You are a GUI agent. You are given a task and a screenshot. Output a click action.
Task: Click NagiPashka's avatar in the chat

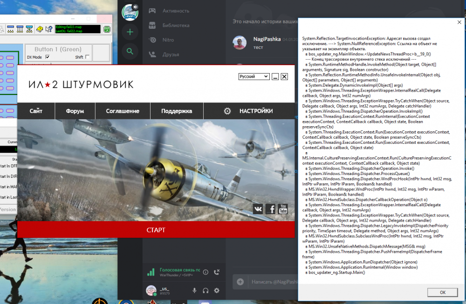pyautogui.click(x=240, y=42)
